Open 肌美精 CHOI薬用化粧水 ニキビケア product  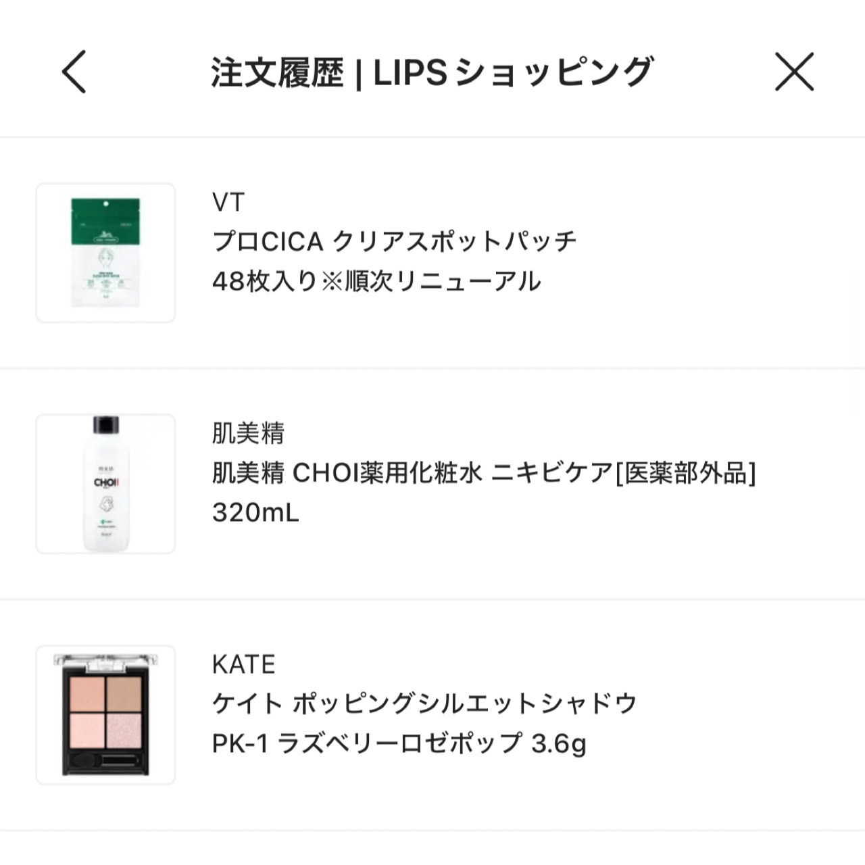tap(484, 473)
